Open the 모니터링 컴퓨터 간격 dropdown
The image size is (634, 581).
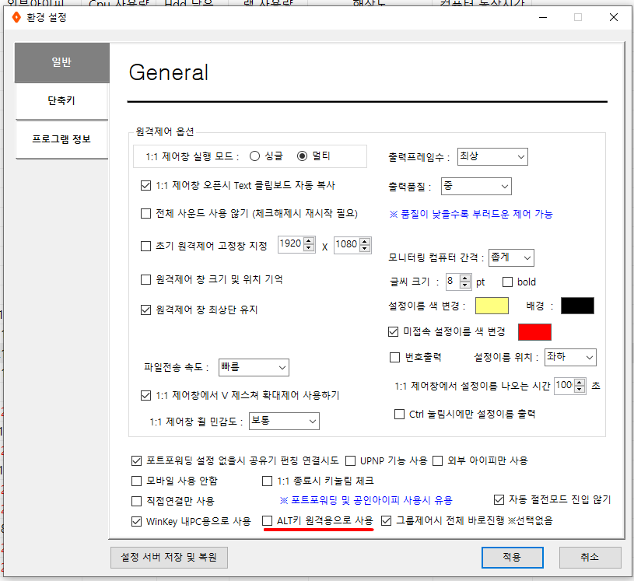point(511,257)
